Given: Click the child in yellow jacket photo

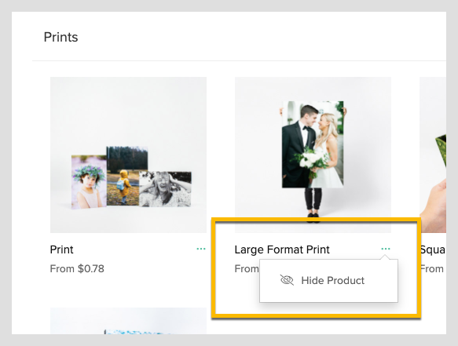Looking at the screenshot, I should [126, 176].
